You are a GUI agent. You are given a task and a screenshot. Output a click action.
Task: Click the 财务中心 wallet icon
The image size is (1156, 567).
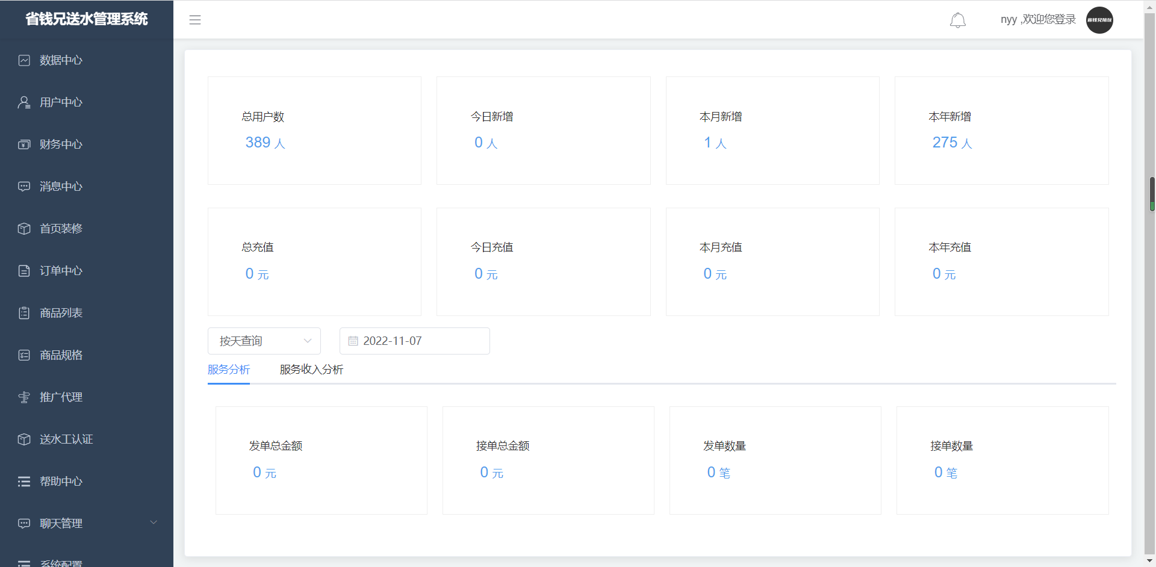[24, 144]
